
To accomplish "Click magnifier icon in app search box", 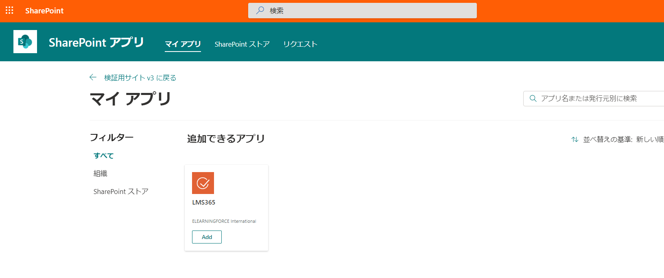I will (533, 98).
